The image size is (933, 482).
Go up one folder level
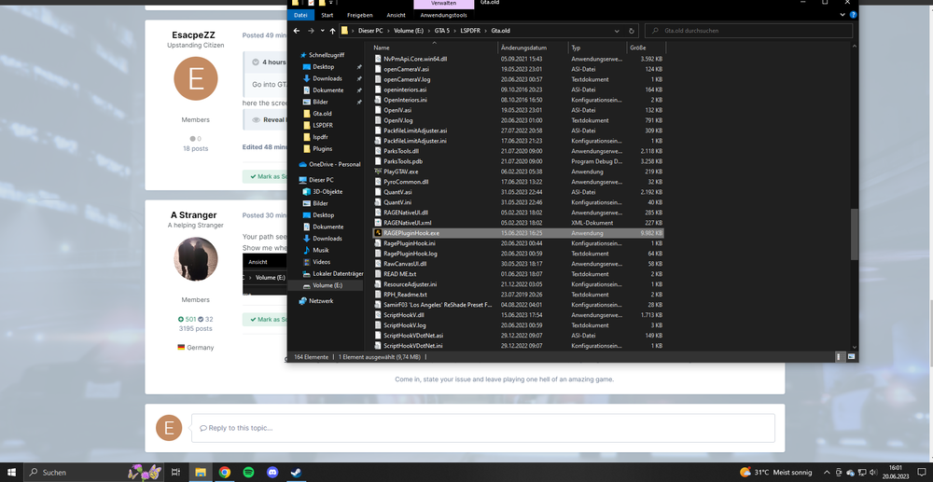click(332, 31)
